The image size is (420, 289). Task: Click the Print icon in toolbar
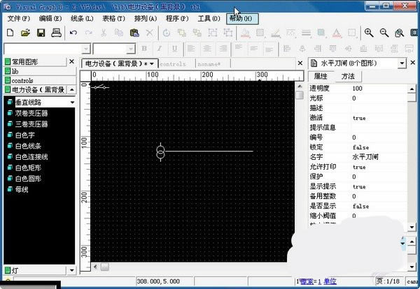click(x=55, y=33)
